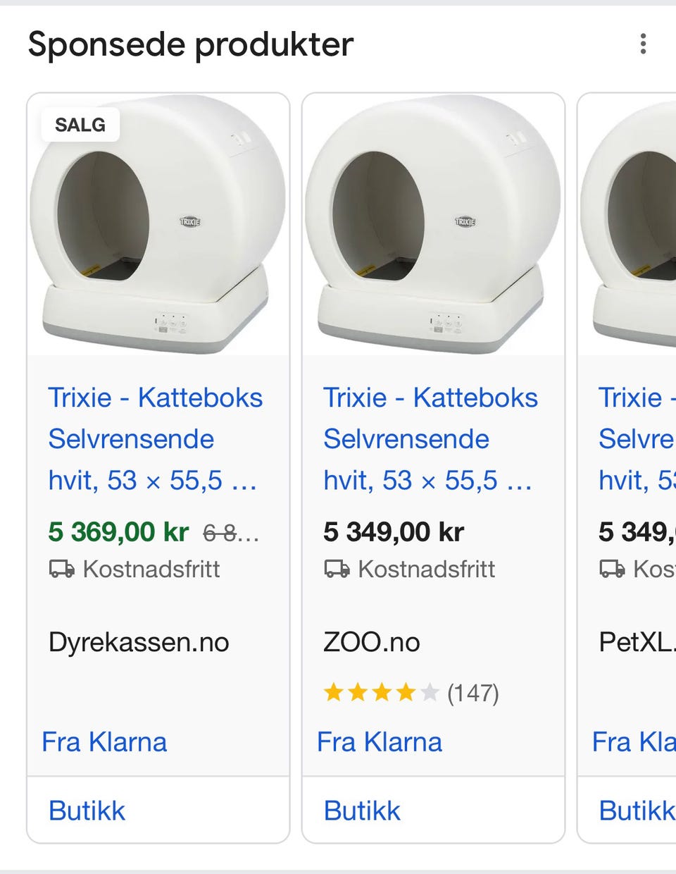Click Fra Klarna under ZOO.no

pyautogui.click(x=380, y=741)
